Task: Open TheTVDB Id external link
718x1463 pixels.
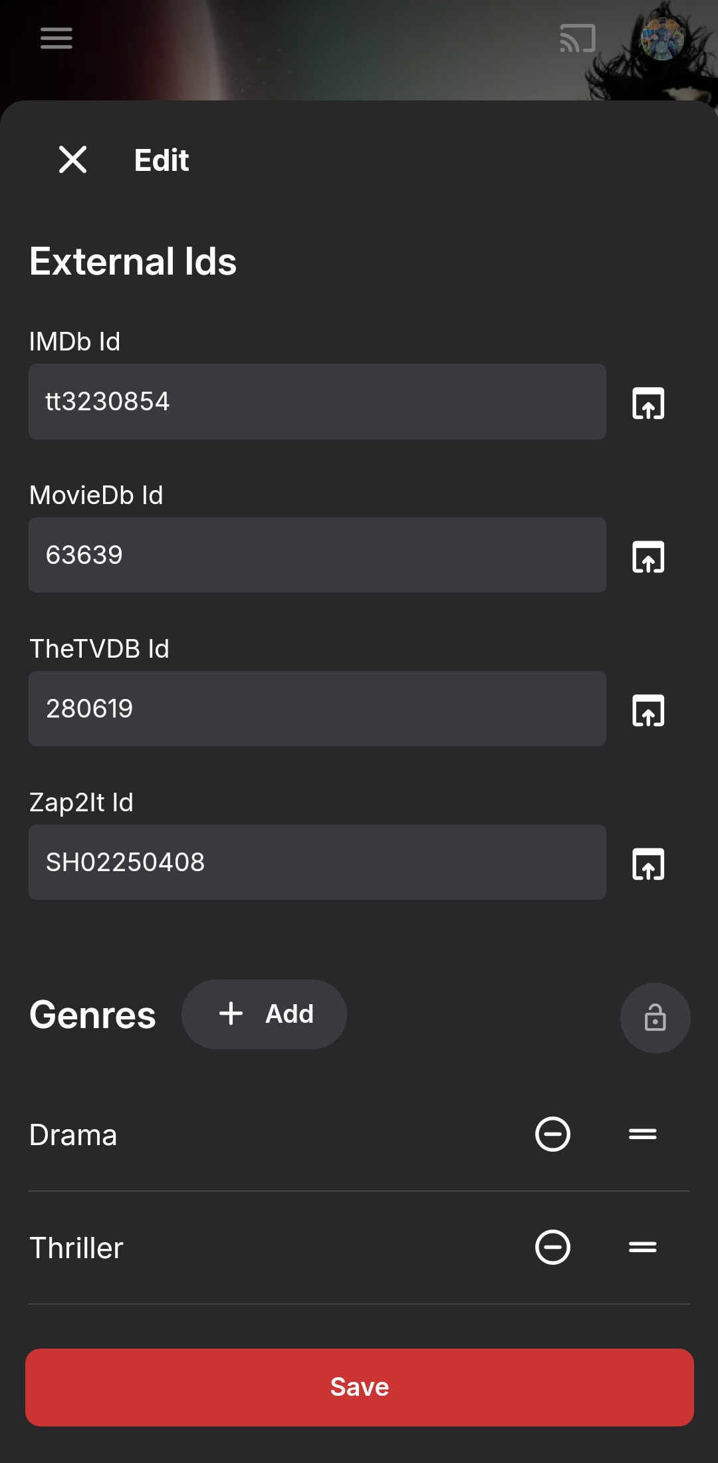Action: click(648, 710)
